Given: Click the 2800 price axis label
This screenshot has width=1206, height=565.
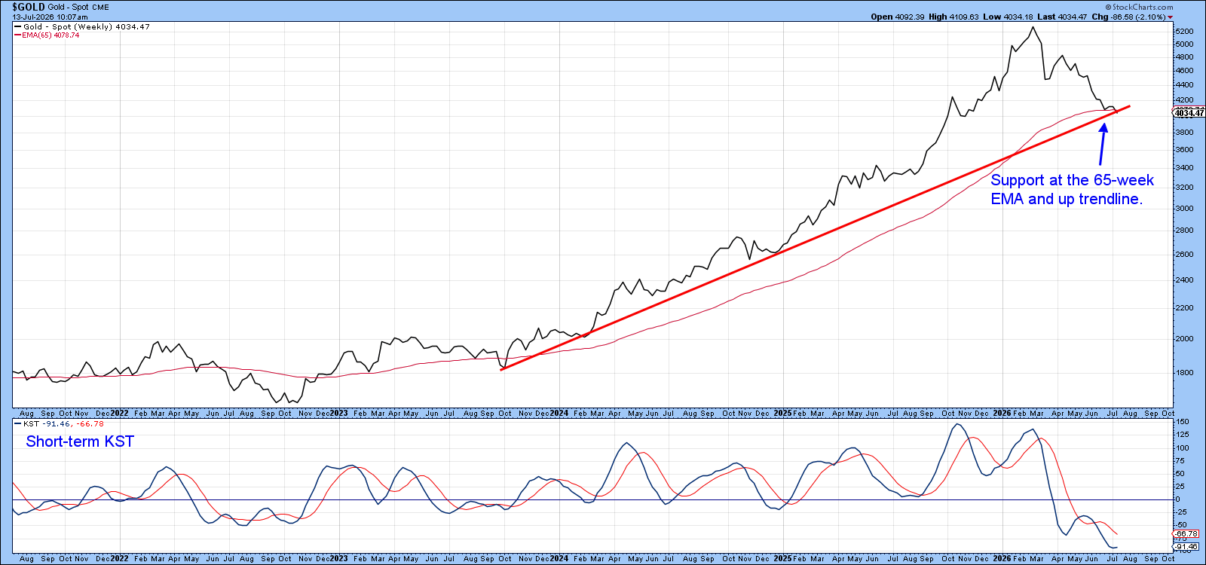Looking at the screenshot, I should click(1184, 231).
